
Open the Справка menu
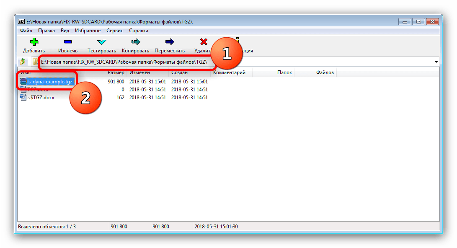[x=138, y=31]
